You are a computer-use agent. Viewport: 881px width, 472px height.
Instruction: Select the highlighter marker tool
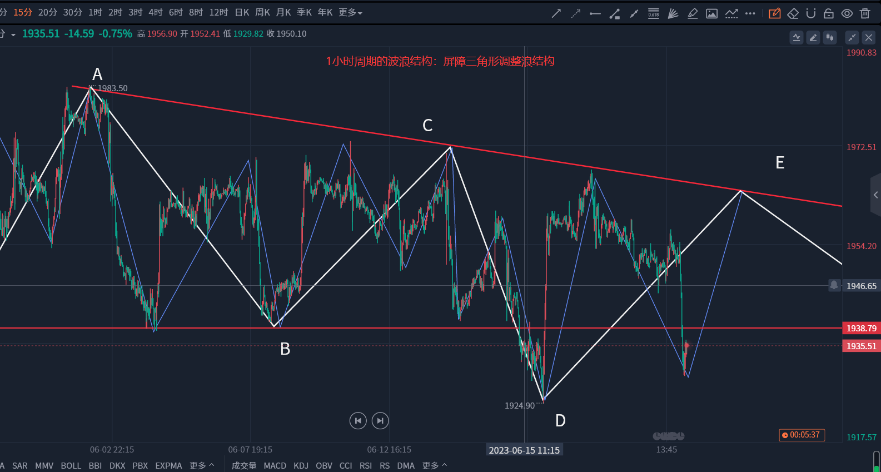693,13
